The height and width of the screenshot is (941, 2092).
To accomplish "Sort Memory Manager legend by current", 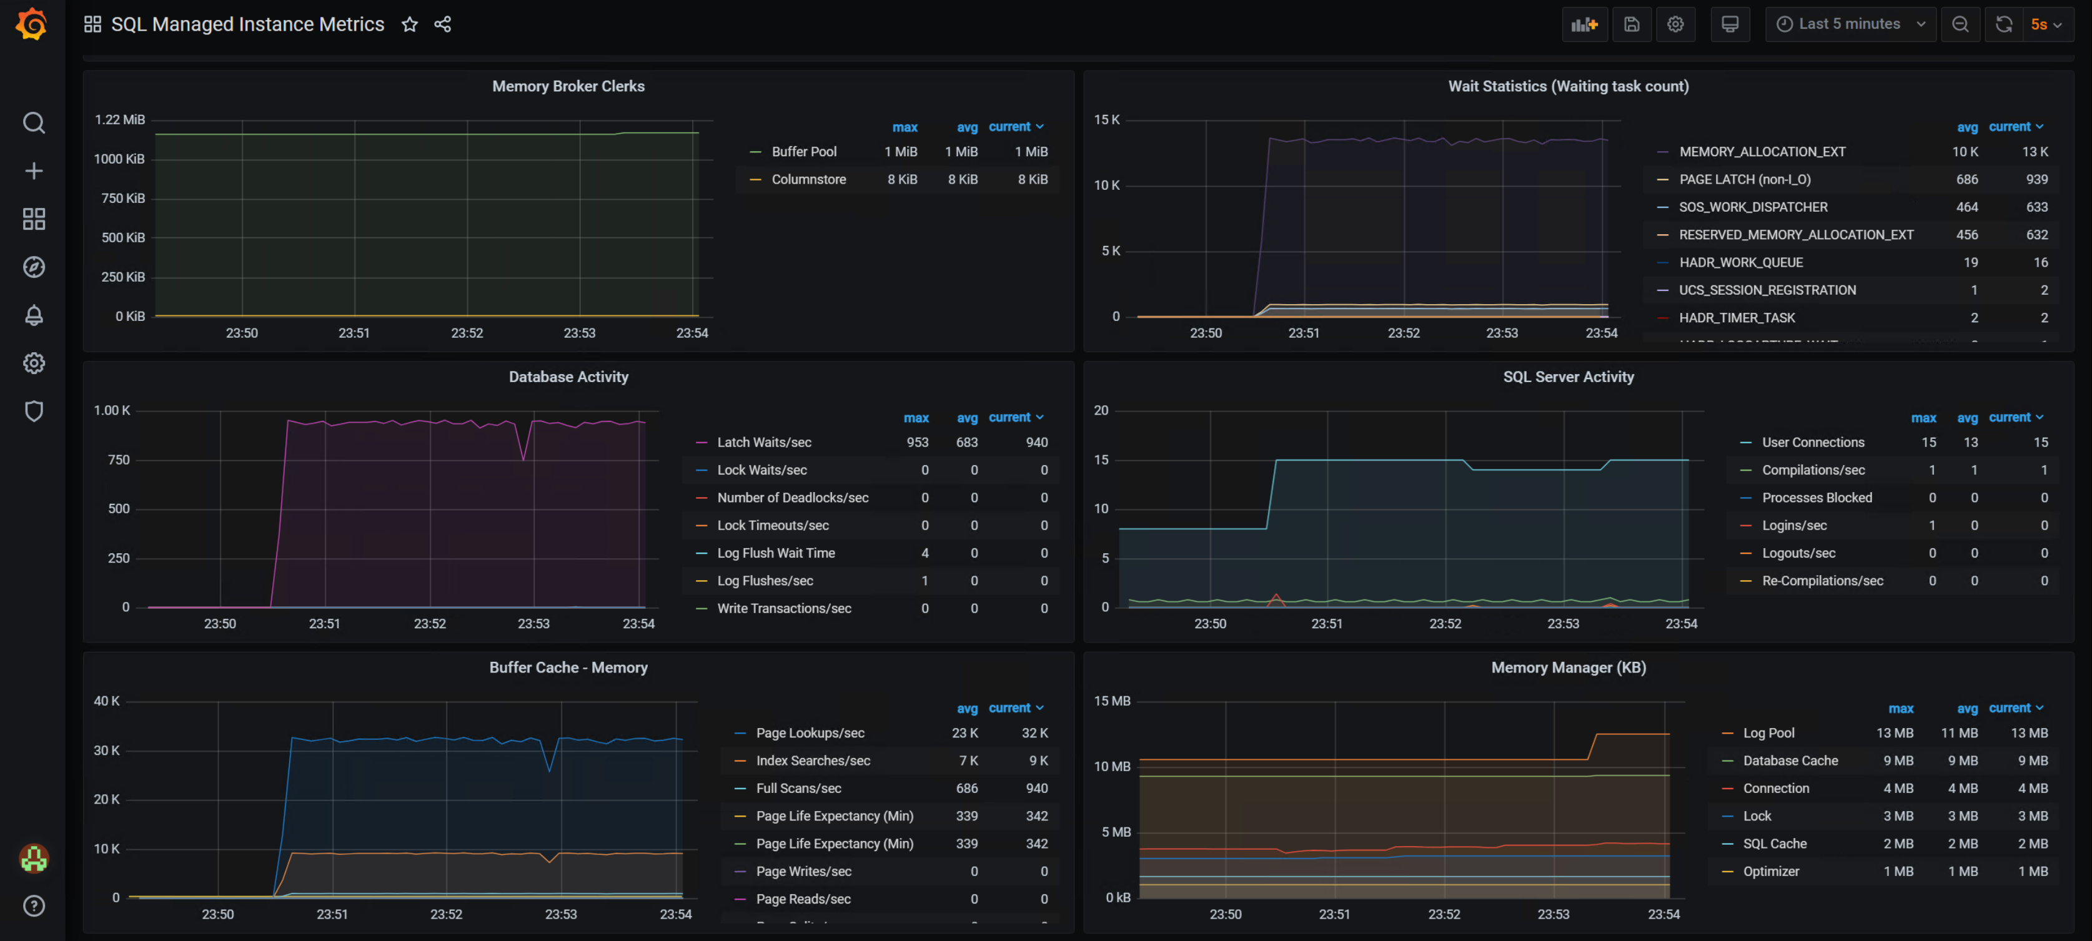I will pos(2016,708).
